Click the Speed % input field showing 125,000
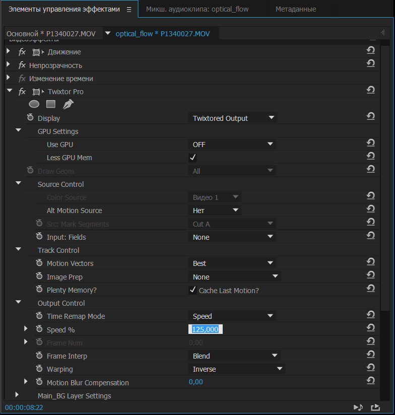Viewport: 395px width, 415px height. [x=206, y=329]
